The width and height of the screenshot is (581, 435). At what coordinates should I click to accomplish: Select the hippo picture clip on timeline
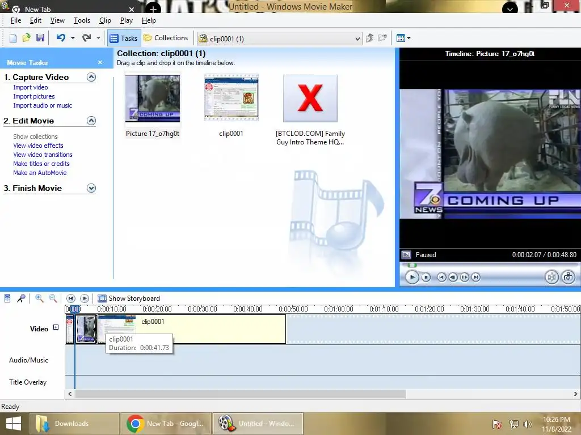86,329
